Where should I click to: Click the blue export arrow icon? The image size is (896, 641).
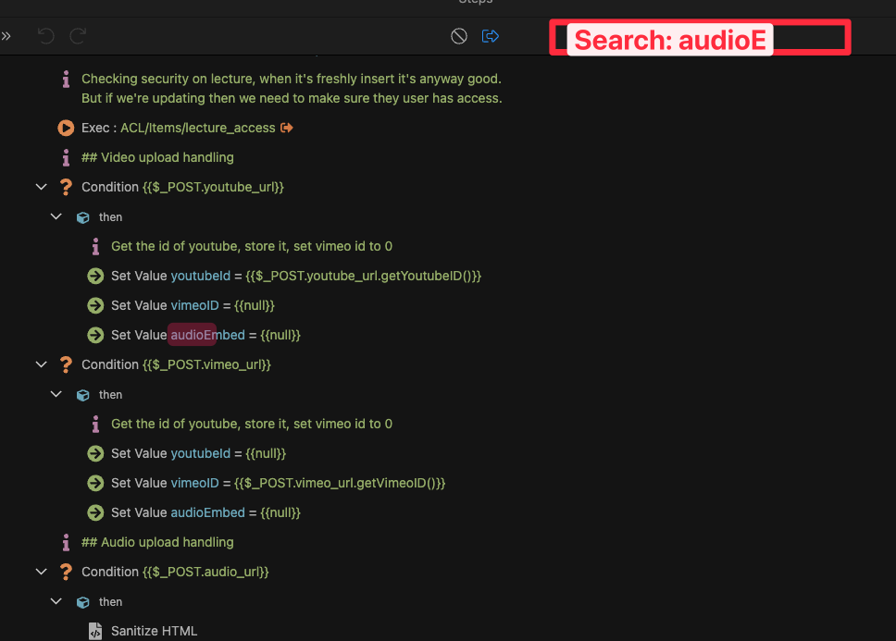[x=491, y=36]
